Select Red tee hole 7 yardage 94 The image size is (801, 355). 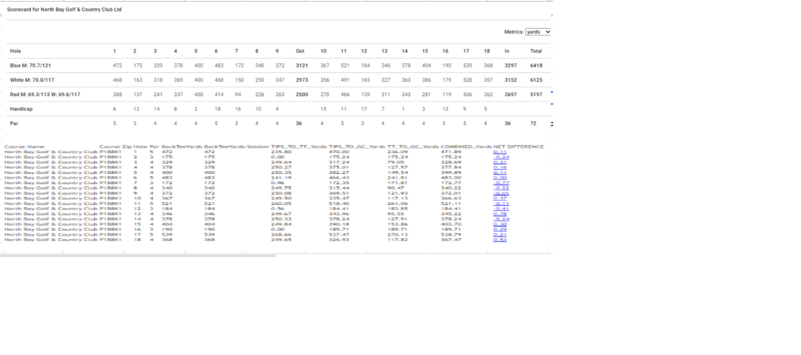tap(238, 94)
